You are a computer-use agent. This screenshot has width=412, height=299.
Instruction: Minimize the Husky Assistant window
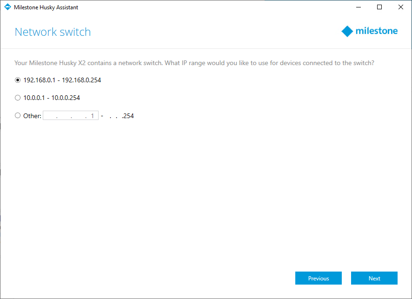tap(359, 7)
